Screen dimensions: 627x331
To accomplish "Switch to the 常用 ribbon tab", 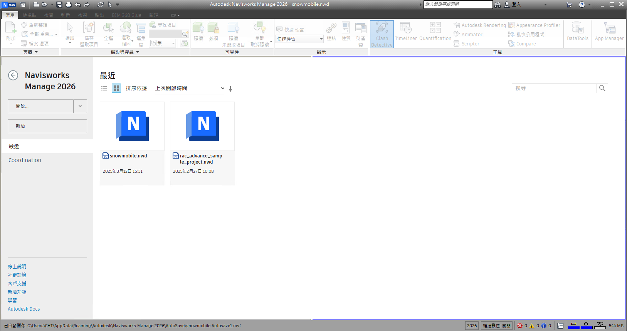I will pyautogui.click(x=10, y=15).
